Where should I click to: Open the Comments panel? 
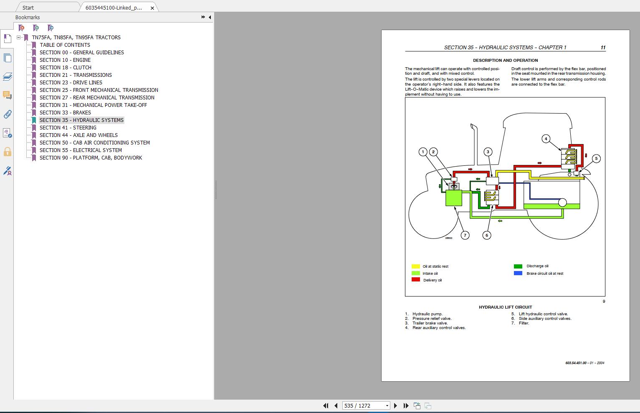tap(7, 95)
